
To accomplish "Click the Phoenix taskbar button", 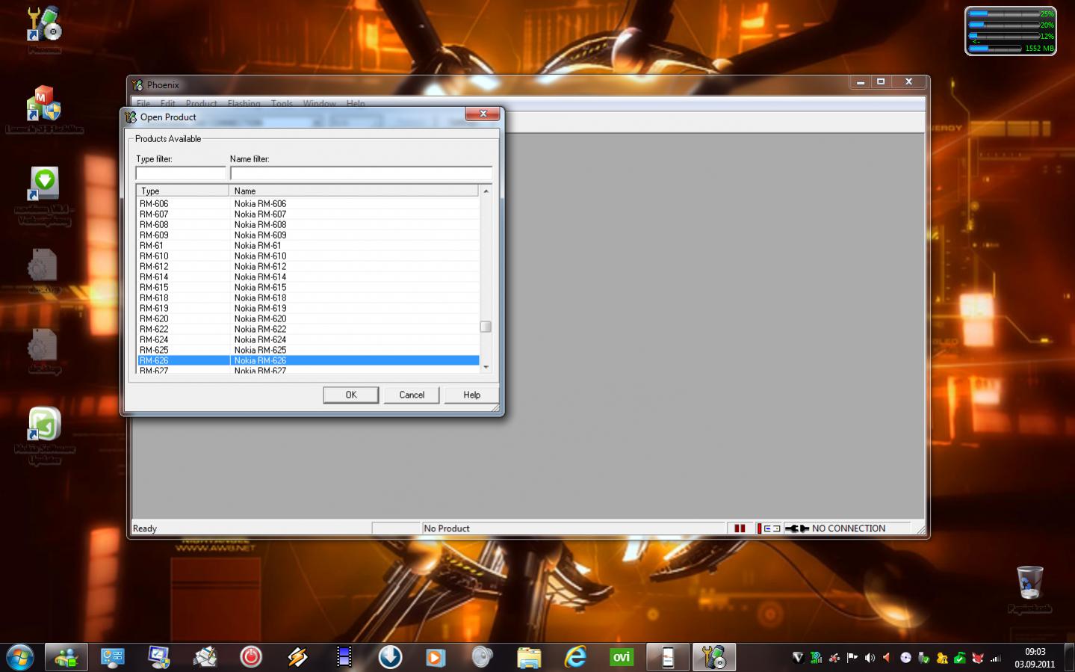I will (x=714, y=657).
